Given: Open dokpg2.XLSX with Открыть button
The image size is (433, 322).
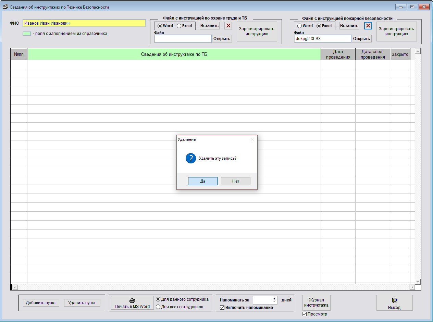Looking at the screenshot, I should (361, 39).
